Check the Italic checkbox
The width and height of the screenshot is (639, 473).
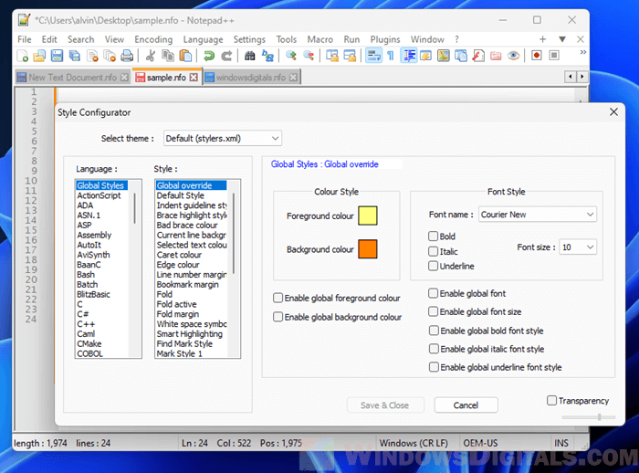[x=433, y=251]
